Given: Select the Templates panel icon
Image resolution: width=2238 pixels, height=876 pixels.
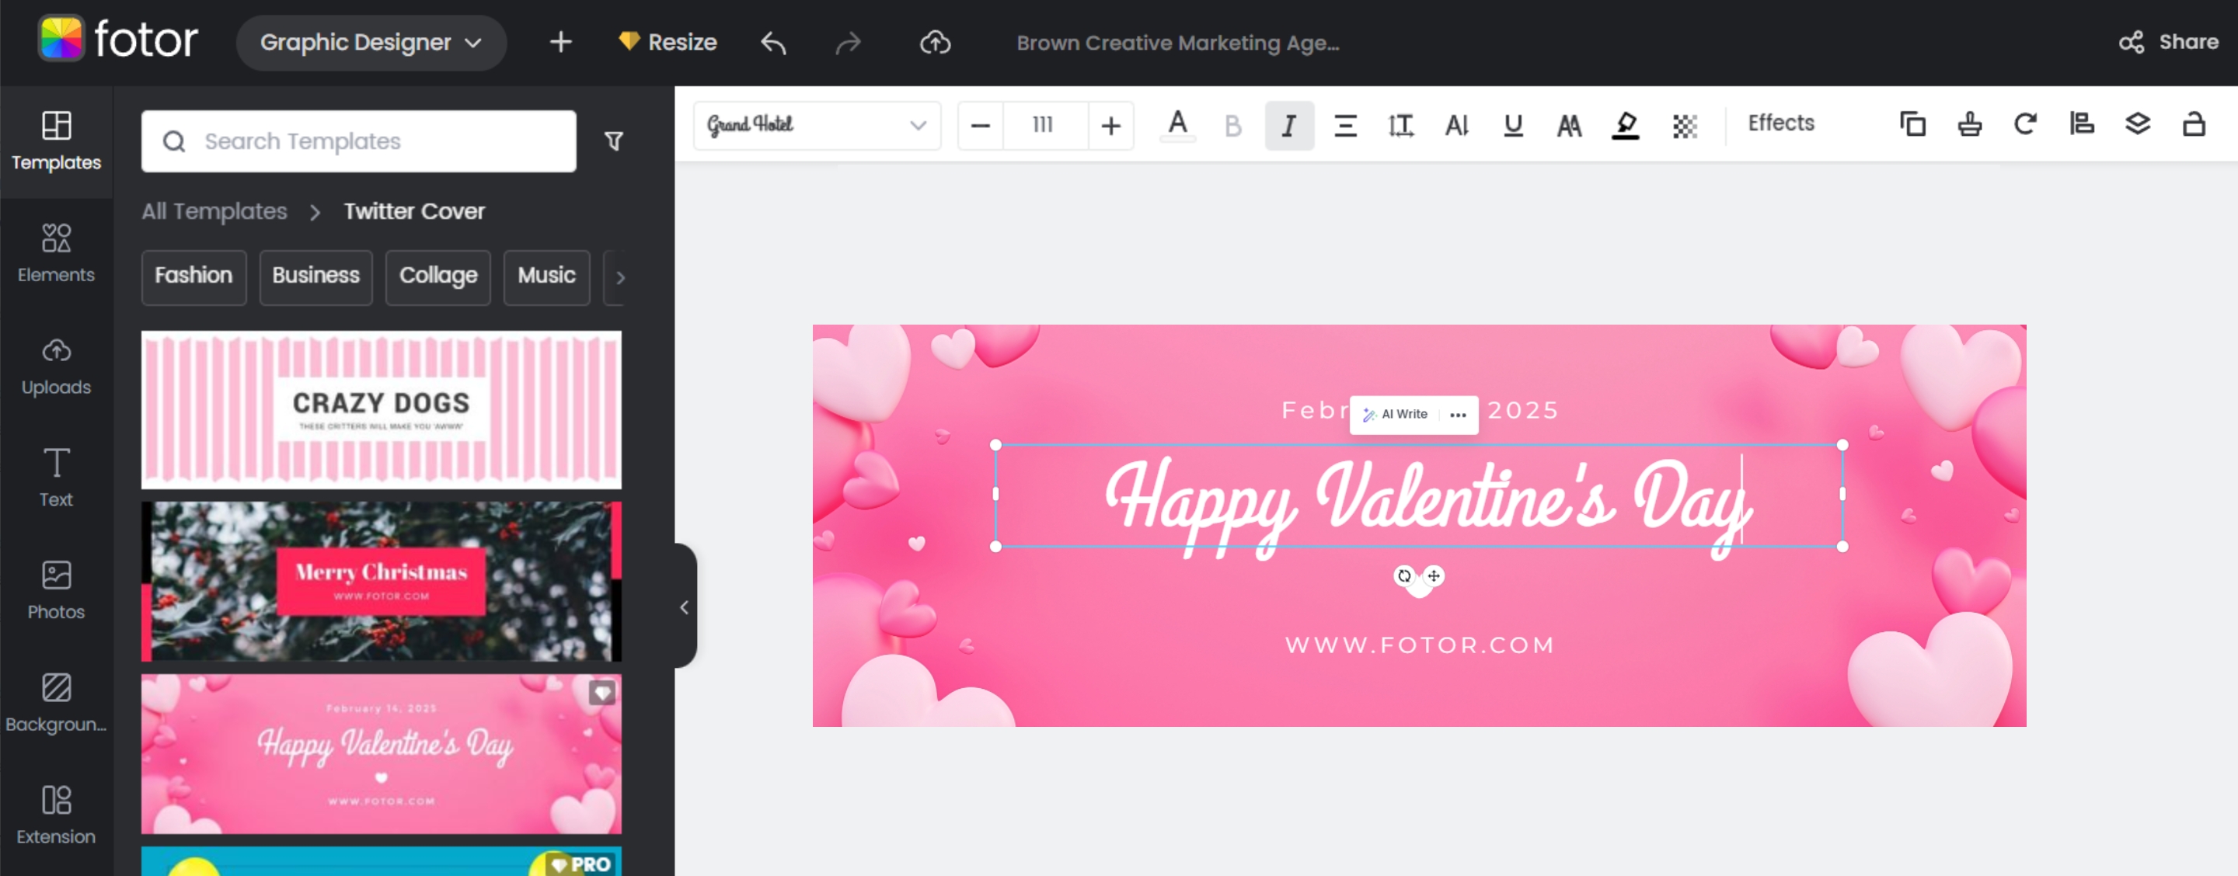Looking at the screenshot, I should coord(56,141).
